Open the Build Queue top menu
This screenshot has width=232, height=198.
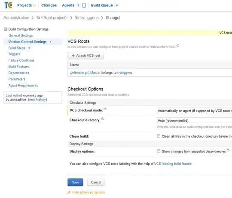(x=102, y=5)
